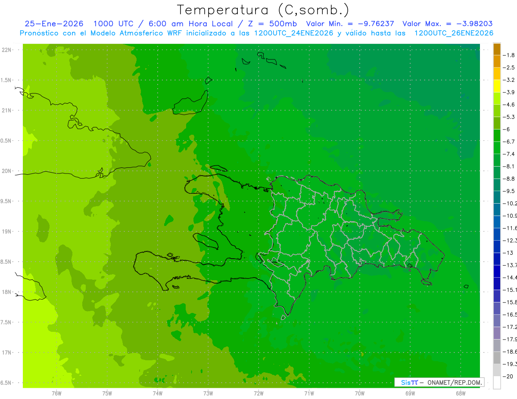The height and width of the screenshot is (399, 517).
Task: Click the "74W" longitude label
Action: (157, 393)
